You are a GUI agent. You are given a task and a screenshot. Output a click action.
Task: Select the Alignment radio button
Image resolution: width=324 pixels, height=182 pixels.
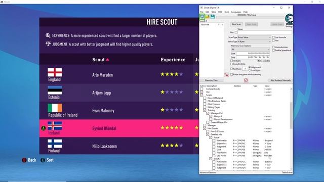tap(250, 67)
